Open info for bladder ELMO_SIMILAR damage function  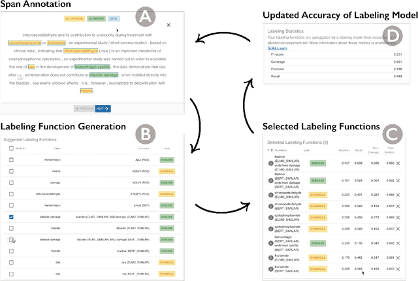[270, 163]
